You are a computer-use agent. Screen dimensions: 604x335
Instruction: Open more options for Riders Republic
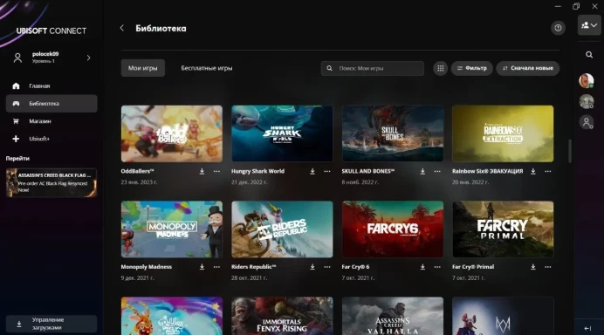pyautogui.click(x=327, y=267)
